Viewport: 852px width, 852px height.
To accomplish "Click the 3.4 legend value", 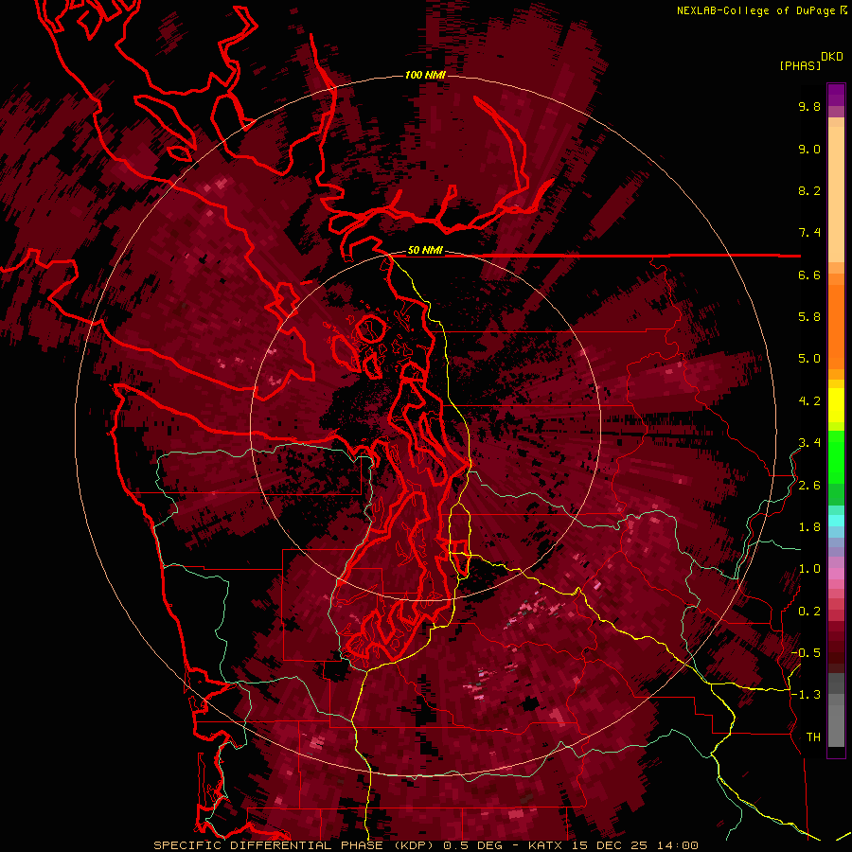I will tap(809, 443).
